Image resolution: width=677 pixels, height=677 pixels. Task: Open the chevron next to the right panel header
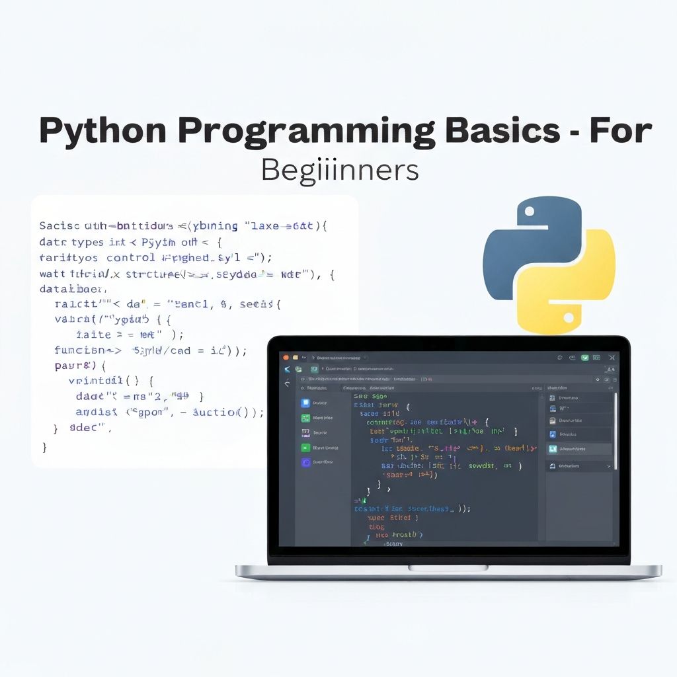tap(611, 388)
